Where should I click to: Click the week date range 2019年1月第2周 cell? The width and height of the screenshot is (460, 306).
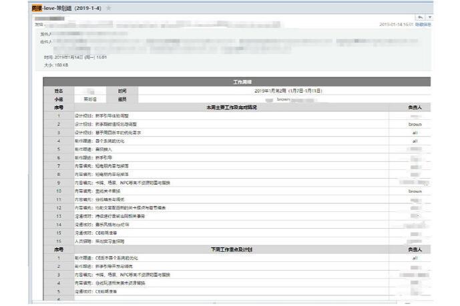(x=288, y=91)
